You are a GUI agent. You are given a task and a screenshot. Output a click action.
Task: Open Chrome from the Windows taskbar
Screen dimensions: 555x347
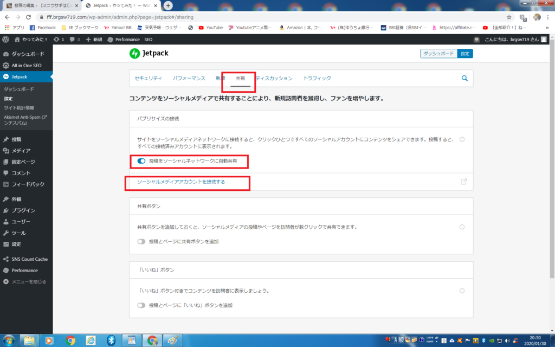click(70, 340)
